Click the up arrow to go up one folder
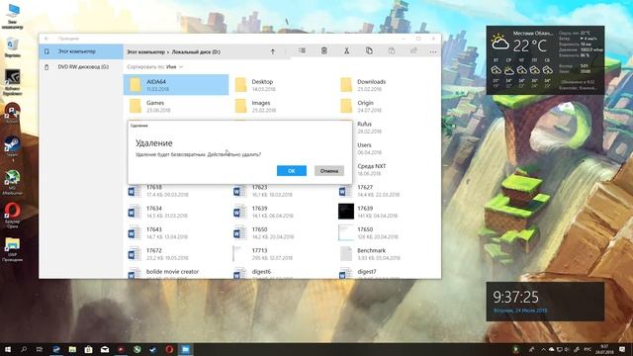 [x=273, y=51]
